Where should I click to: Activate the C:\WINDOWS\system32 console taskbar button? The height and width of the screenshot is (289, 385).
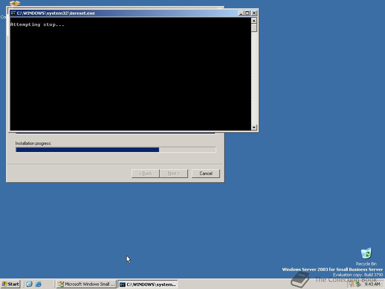pos(147,284)
